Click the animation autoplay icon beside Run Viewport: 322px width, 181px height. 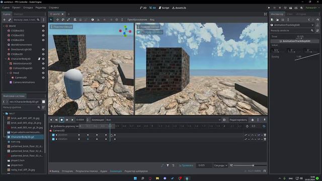click(x=224, y=120)
